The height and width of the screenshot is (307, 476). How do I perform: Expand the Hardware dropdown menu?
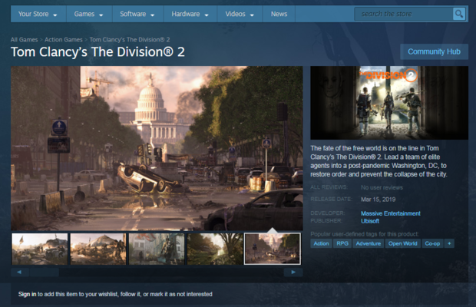(x=190, y=14)
